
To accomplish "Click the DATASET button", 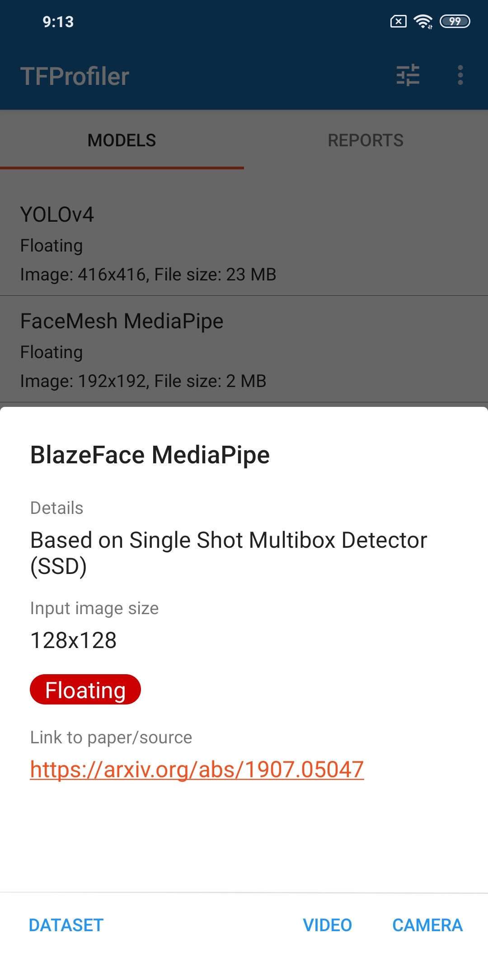I will coord(66,925).
